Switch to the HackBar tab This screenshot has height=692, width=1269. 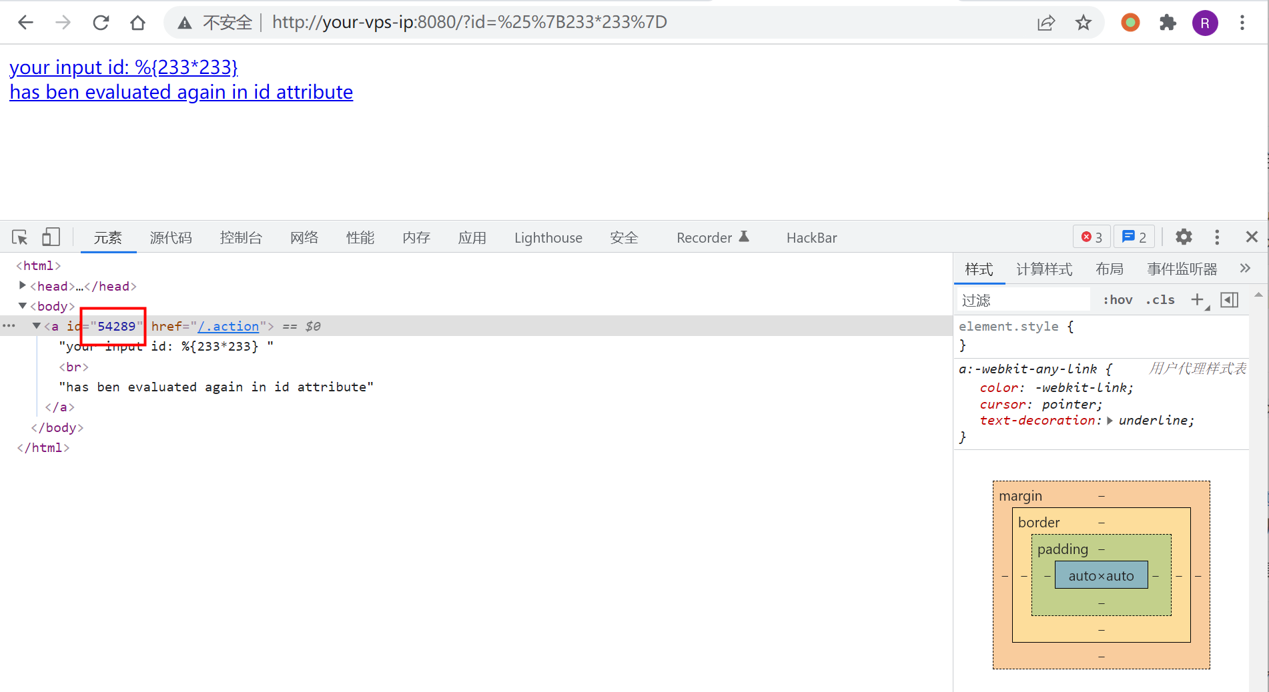point(811,238)
